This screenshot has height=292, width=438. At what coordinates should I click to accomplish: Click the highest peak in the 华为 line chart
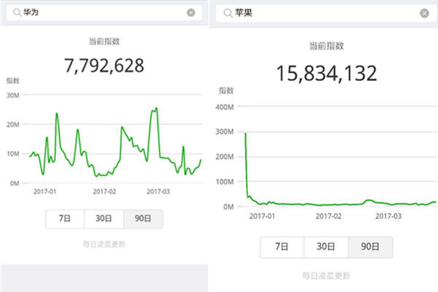(156, 108)
